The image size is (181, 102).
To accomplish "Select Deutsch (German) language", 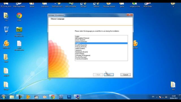I will [101, 42].
